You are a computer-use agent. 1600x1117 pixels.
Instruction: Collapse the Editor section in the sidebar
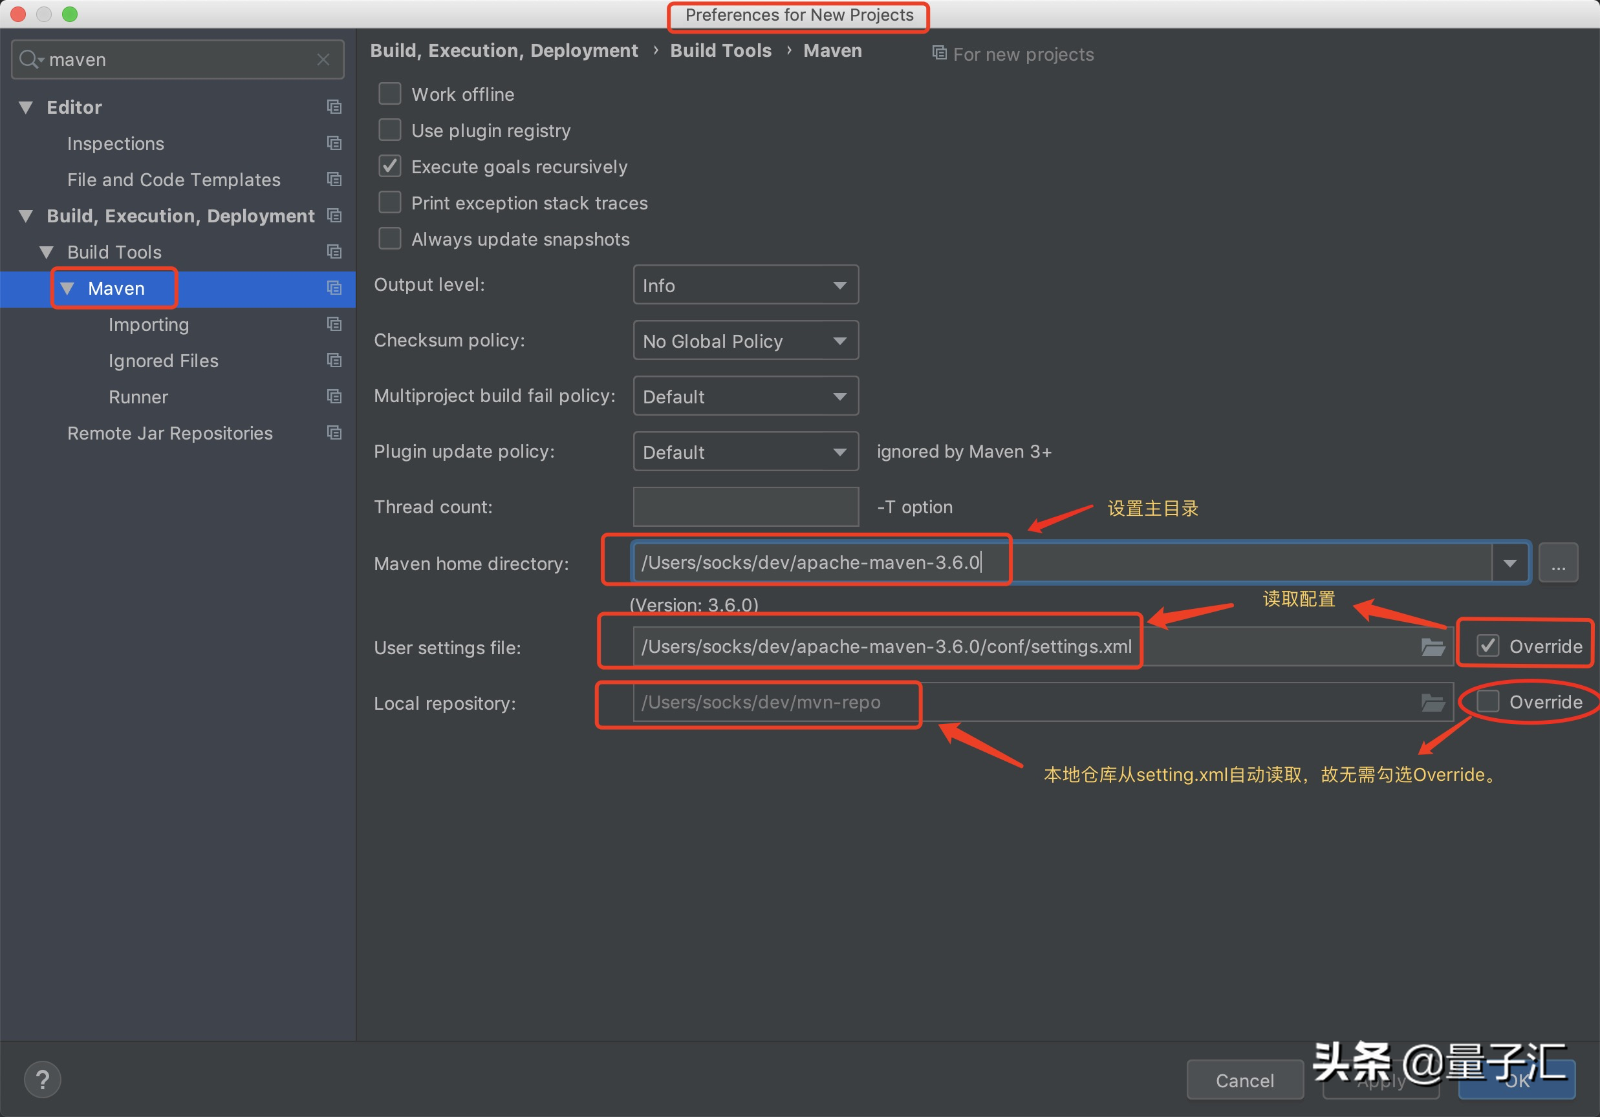click(x=25, y=107)
